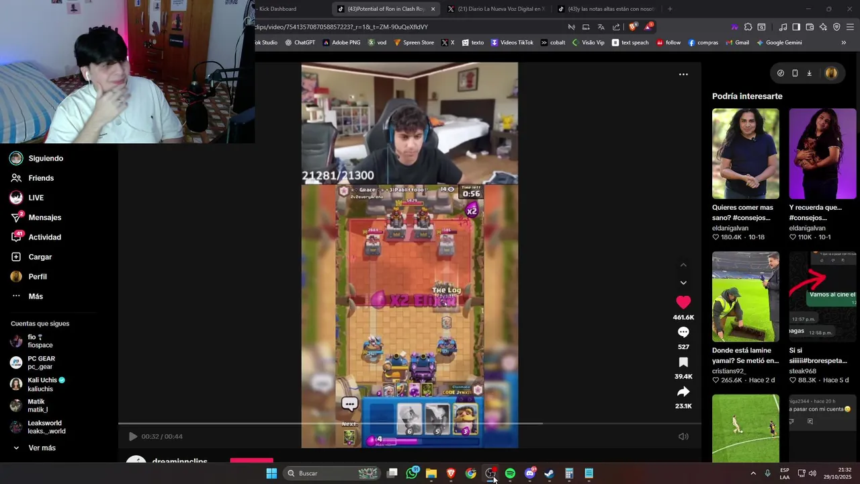Share the video with the arrow icon

683,391
